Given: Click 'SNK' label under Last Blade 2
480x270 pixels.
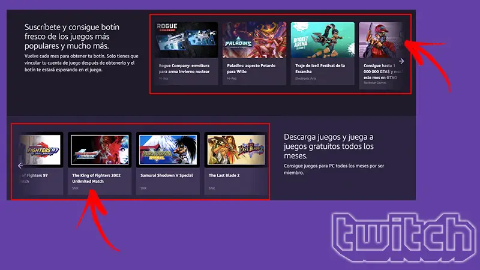Looking at the screenshot, I should [x=212, y=188].
